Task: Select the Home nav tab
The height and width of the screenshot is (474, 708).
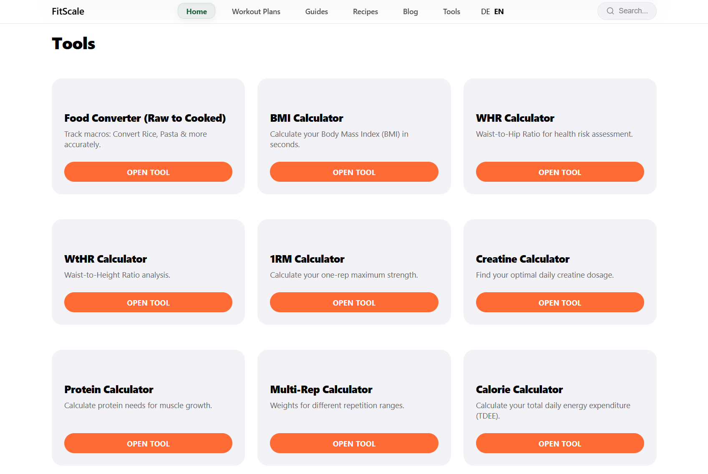Action: tap(196, 11)
